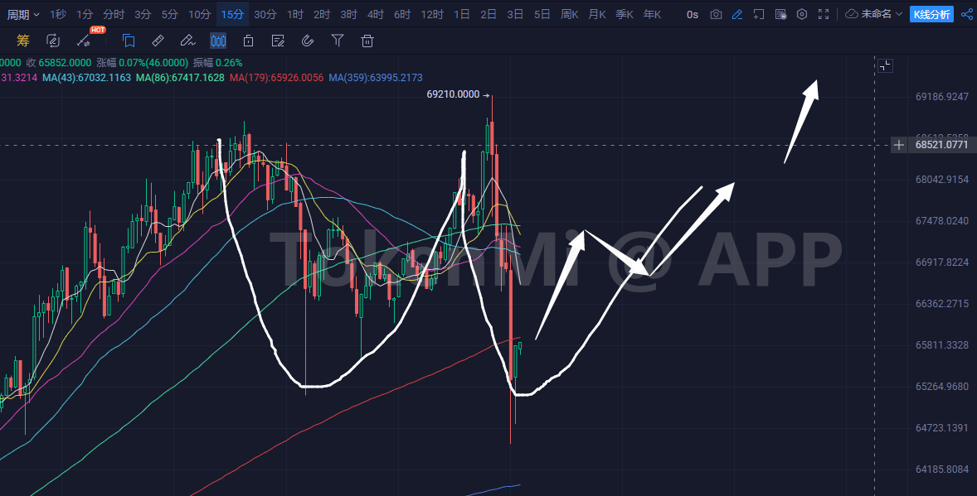Collapse chart with the corner shrink icon
The height and width of the screenshot is (496, 977).
[885, 66]
